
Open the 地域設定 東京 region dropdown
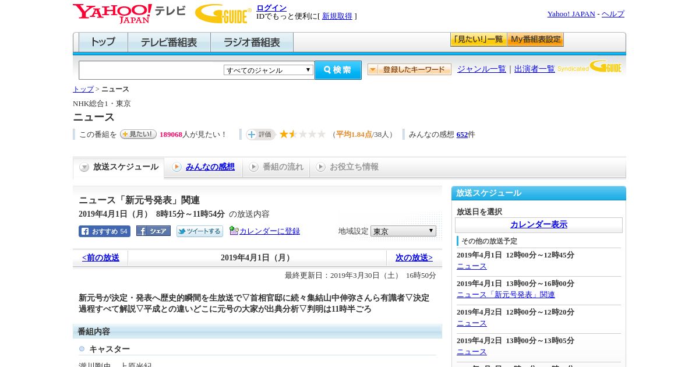pos(403,231)
